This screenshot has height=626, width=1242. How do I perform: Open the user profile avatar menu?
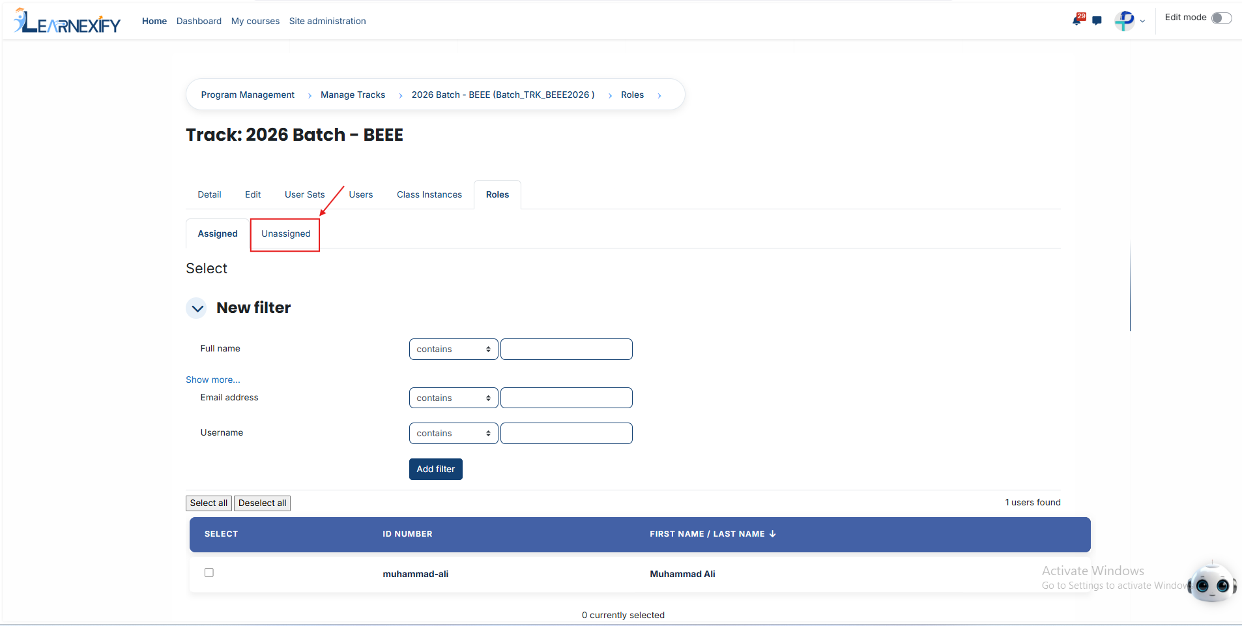tap(1125, 21)
